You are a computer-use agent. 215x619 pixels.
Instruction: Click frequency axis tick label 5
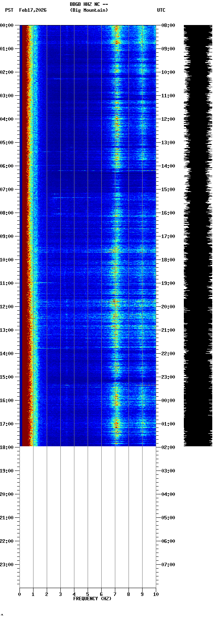pyautogui.click(x=88, y=594)
